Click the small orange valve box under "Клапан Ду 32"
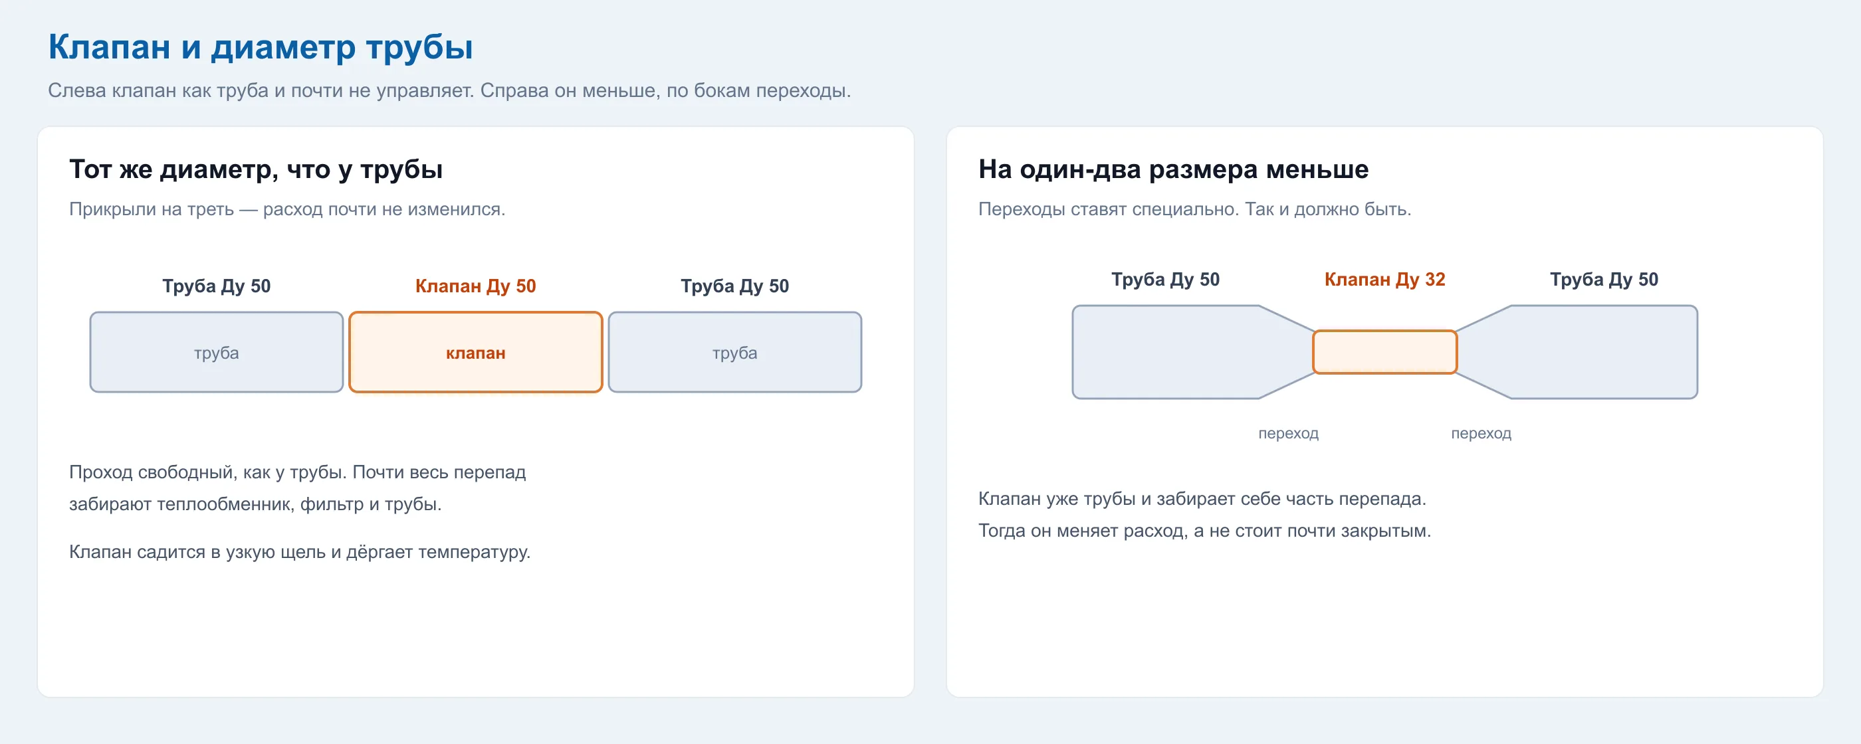This screenshot has height=744, width=1861. coord(1384,352)
